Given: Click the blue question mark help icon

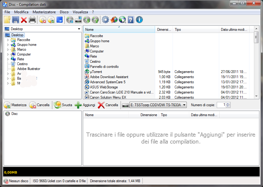Looking at the screenshot, I should (x=131, y=20).
